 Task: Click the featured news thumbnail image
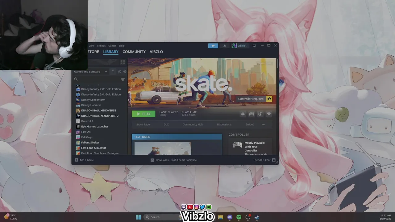pos(163,148)
